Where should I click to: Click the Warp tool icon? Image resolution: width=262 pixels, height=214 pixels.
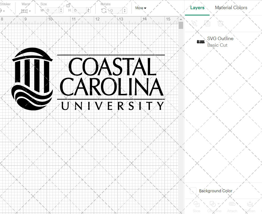(x=25, y=11)
